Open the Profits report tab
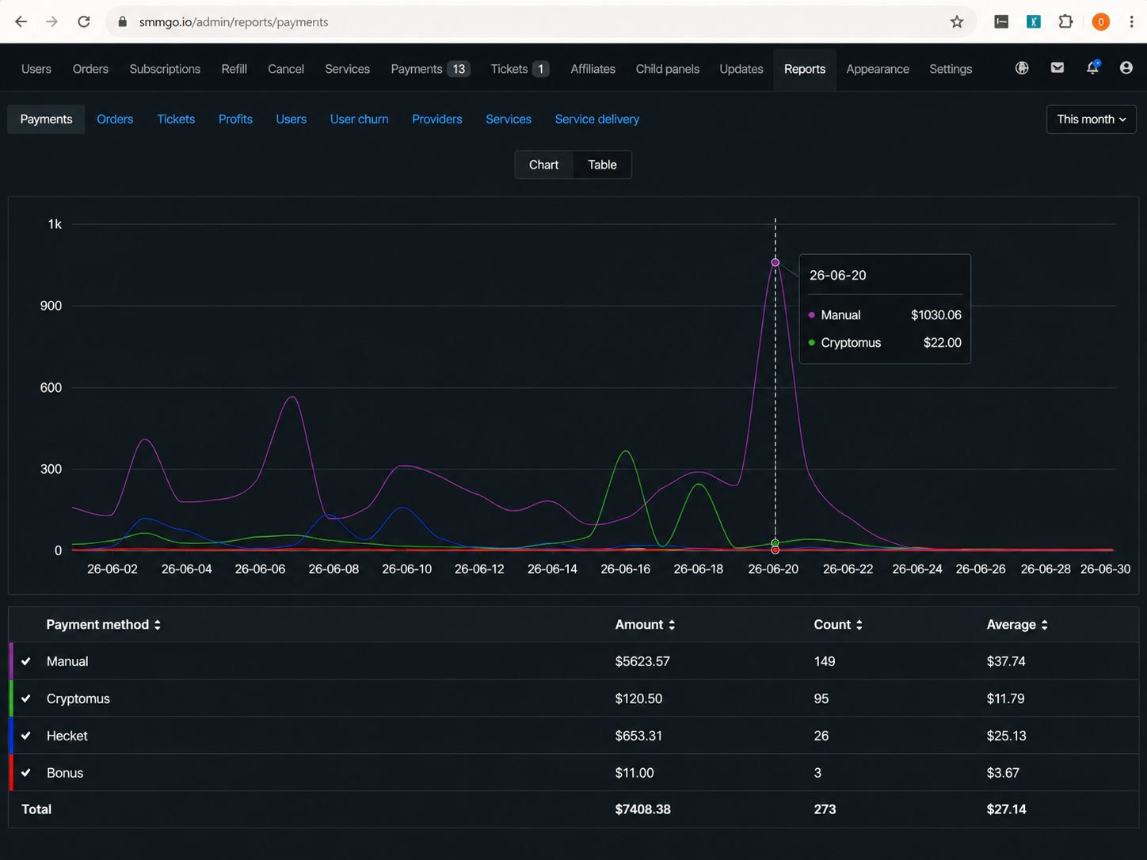 [x=235, y=119]
